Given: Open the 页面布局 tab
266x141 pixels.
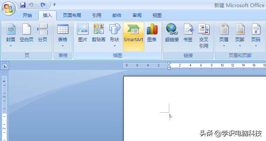Looking at the screenshot, I should [x=72, y=15].
